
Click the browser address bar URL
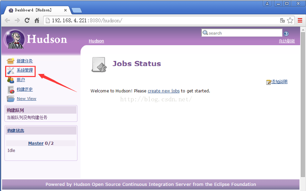(87, 21)
